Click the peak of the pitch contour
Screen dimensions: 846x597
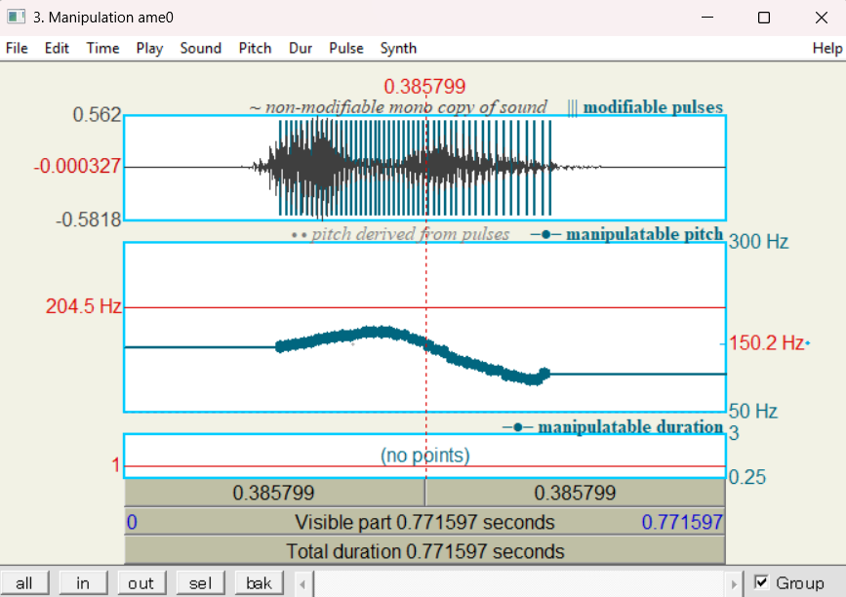pyautogui.click(x=382, y=331)
